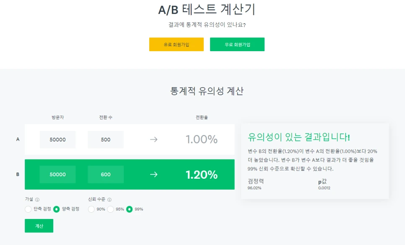405x245 pixels.
Task: Choose the 95% confidence level
Action: tap(111, 209)
